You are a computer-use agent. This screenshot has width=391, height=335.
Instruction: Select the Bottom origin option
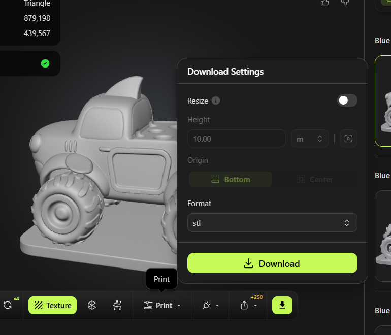231,179
